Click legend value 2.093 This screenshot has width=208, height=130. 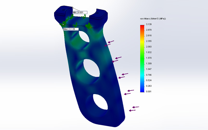pyautogui.click(x=149, y=47)
